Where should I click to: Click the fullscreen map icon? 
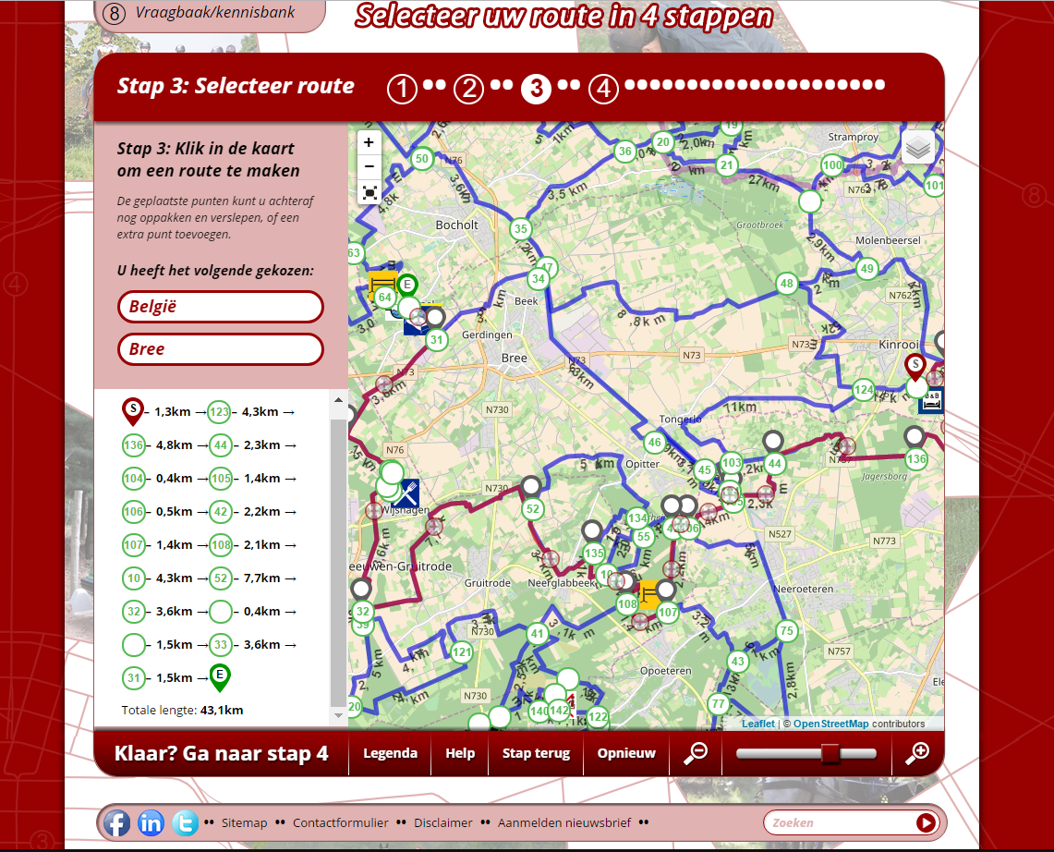coord(369,192)
